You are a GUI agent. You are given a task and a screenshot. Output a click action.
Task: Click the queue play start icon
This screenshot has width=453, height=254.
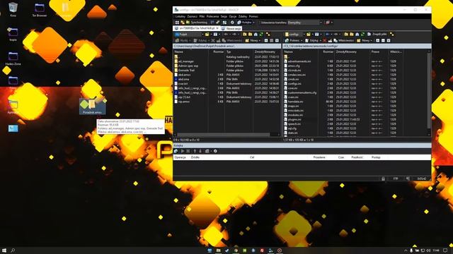pyautogui.click(x=183, y=151)
